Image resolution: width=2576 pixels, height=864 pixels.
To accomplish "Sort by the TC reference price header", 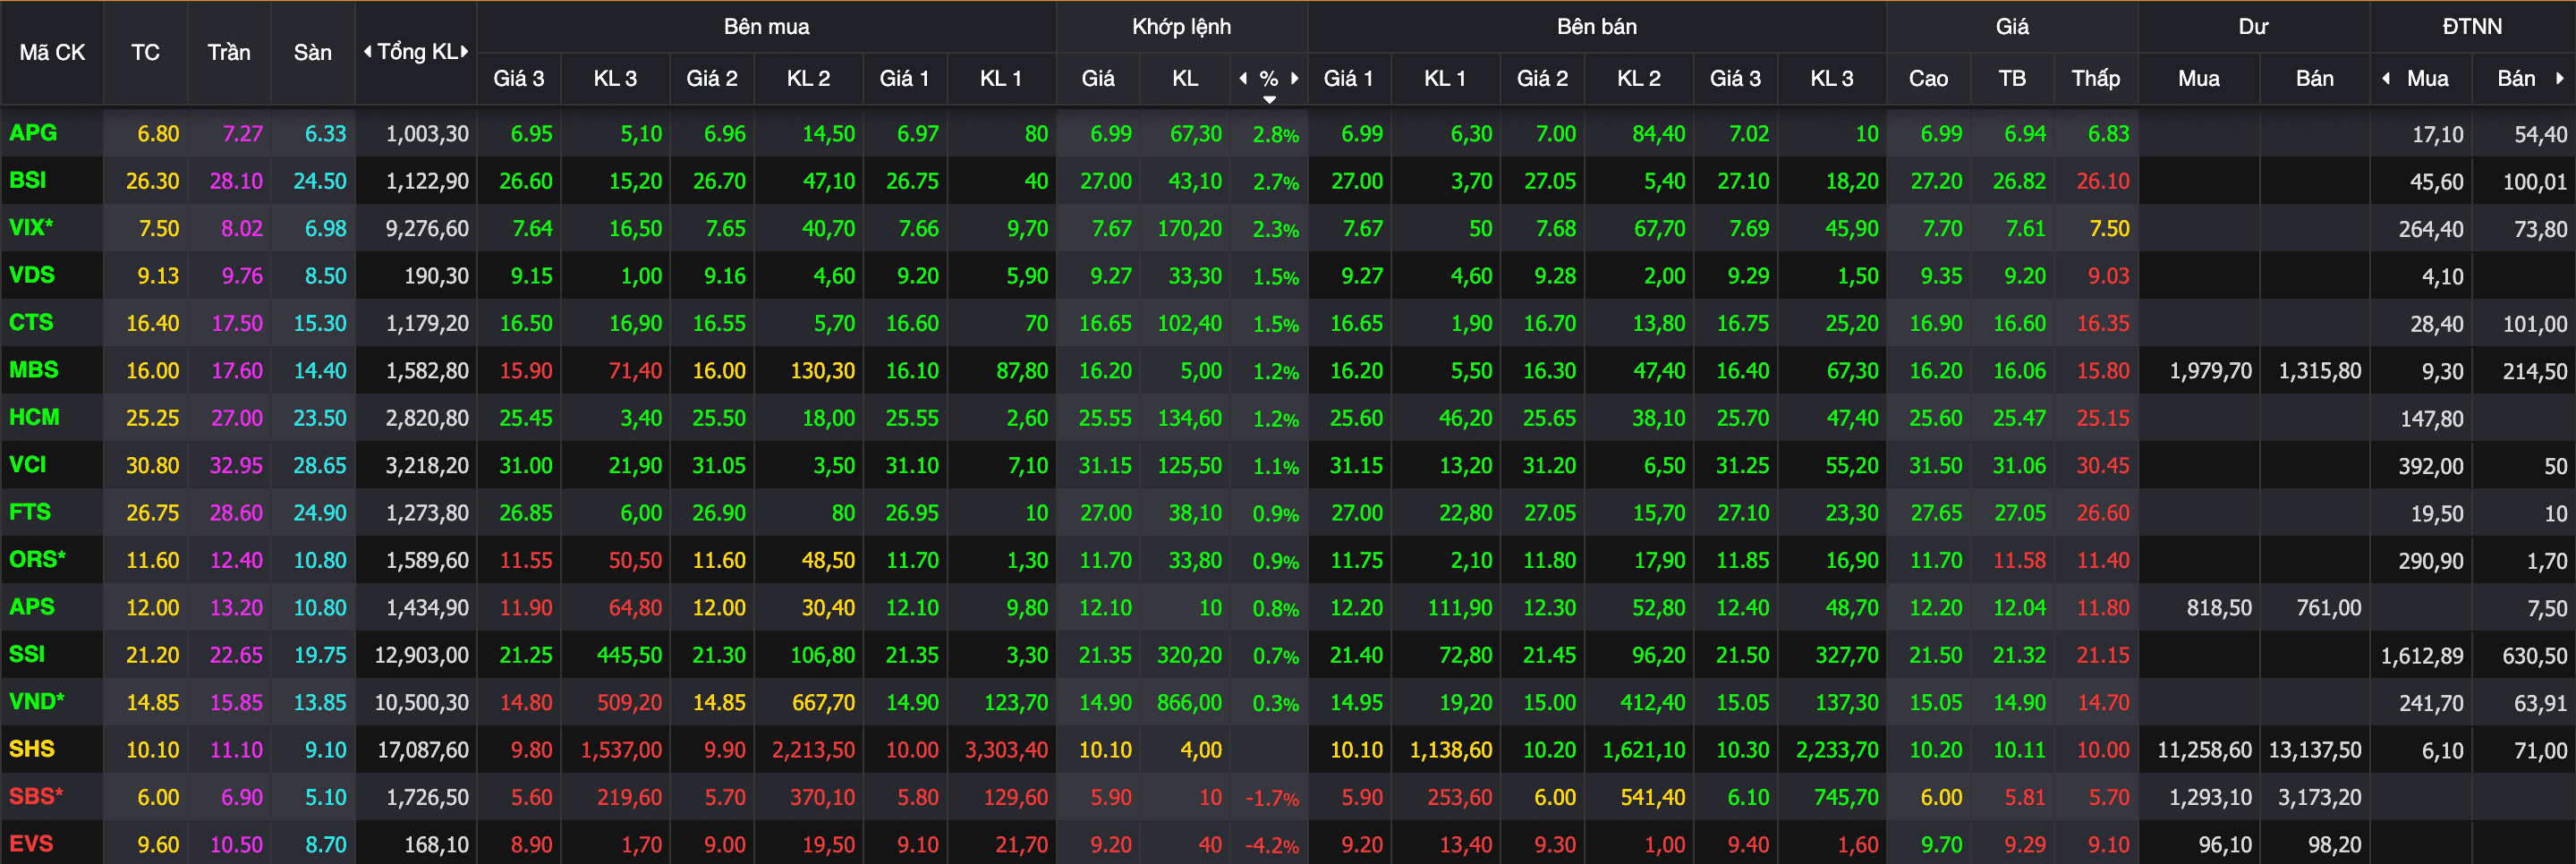I will tap(145, 52).
